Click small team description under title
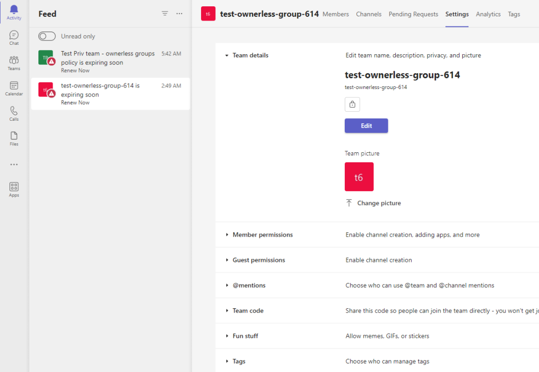539x372 pixels. pyautogui.click(x=376, y=87)
